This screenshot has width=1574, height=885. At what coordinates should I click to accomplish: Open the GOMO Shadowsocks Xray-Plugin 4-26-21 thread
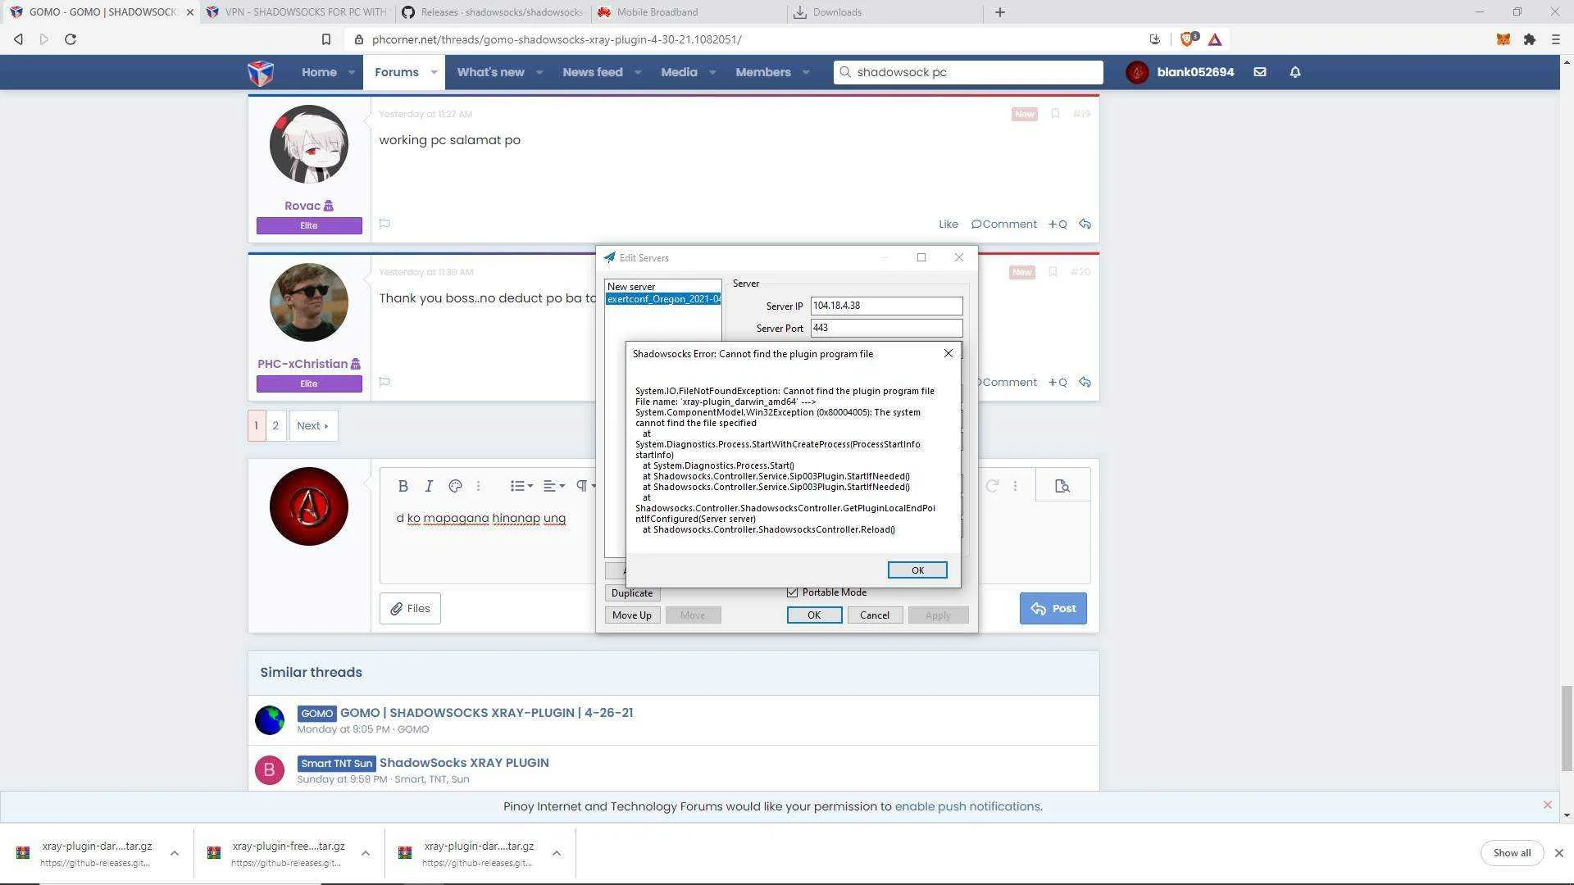(x=486, y=713)
